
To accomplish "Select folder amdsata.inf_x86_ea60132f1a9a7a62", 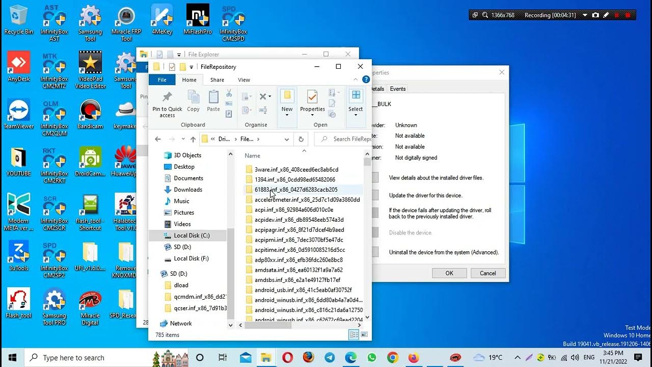I will [x=298, y=270].
